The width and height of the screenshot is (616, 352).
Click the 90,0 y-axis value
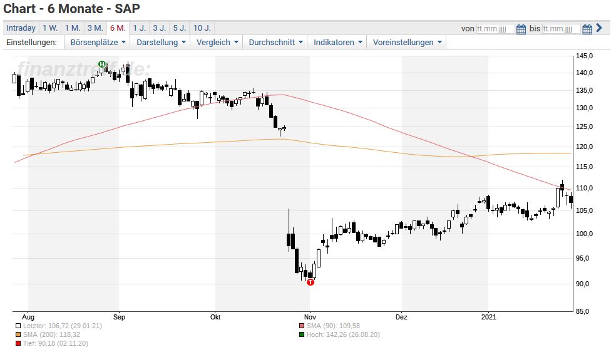tap(582, 284)
